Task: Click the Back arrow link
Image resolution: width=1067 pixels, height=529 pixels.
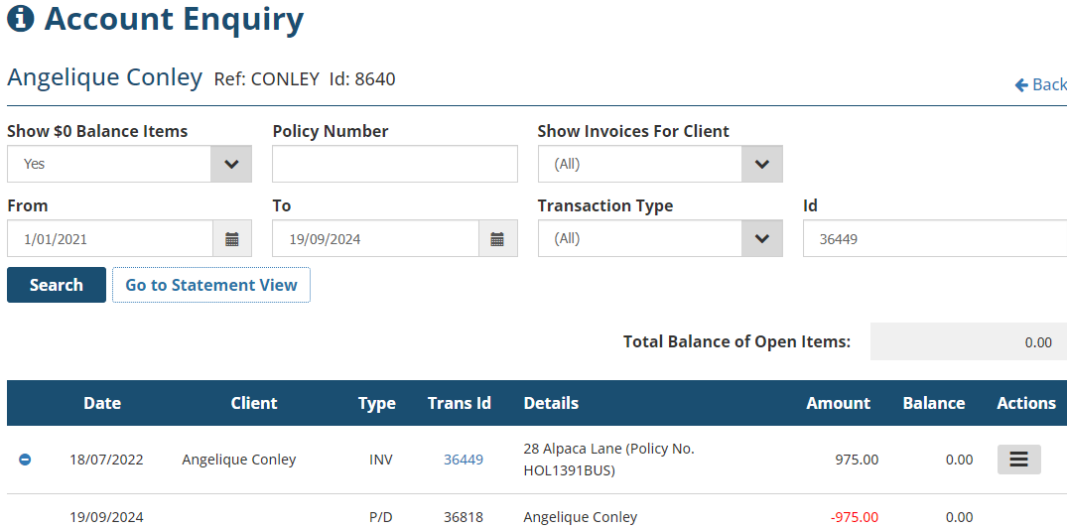Action: [x=1040, y=85]
